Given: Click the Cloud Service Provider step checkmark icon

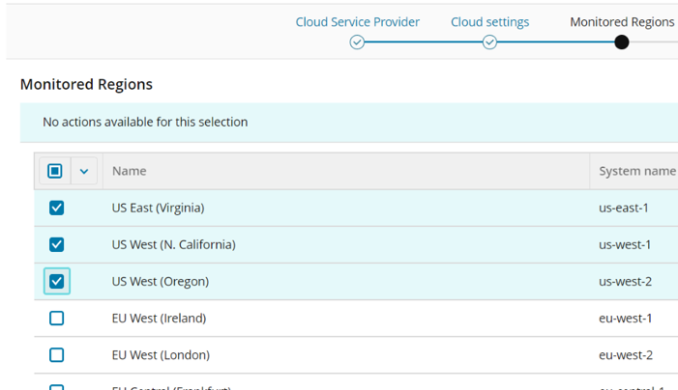Looking at the screenshot, I should (357, 42).
